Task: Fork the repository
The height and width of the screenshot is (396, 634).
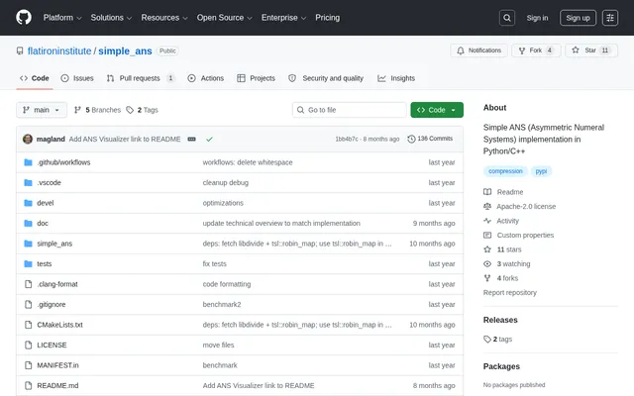Action: point(536,50)
